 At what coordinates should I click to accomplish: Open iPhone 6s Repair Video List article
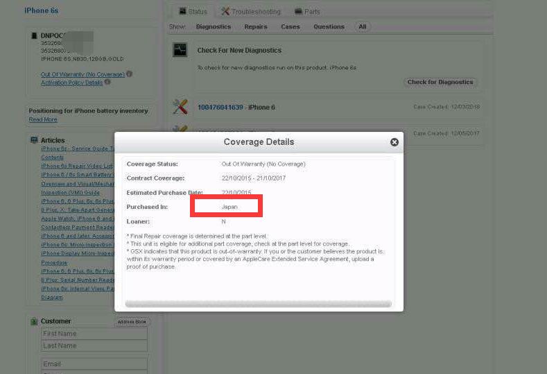click(78, 166)
